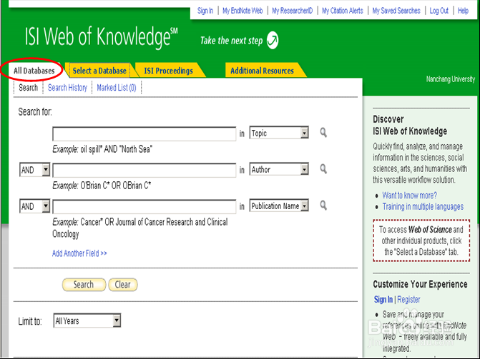Click into the Publication Name input field
This screenshot has height=359, width=480.
(x=145, y=207)
